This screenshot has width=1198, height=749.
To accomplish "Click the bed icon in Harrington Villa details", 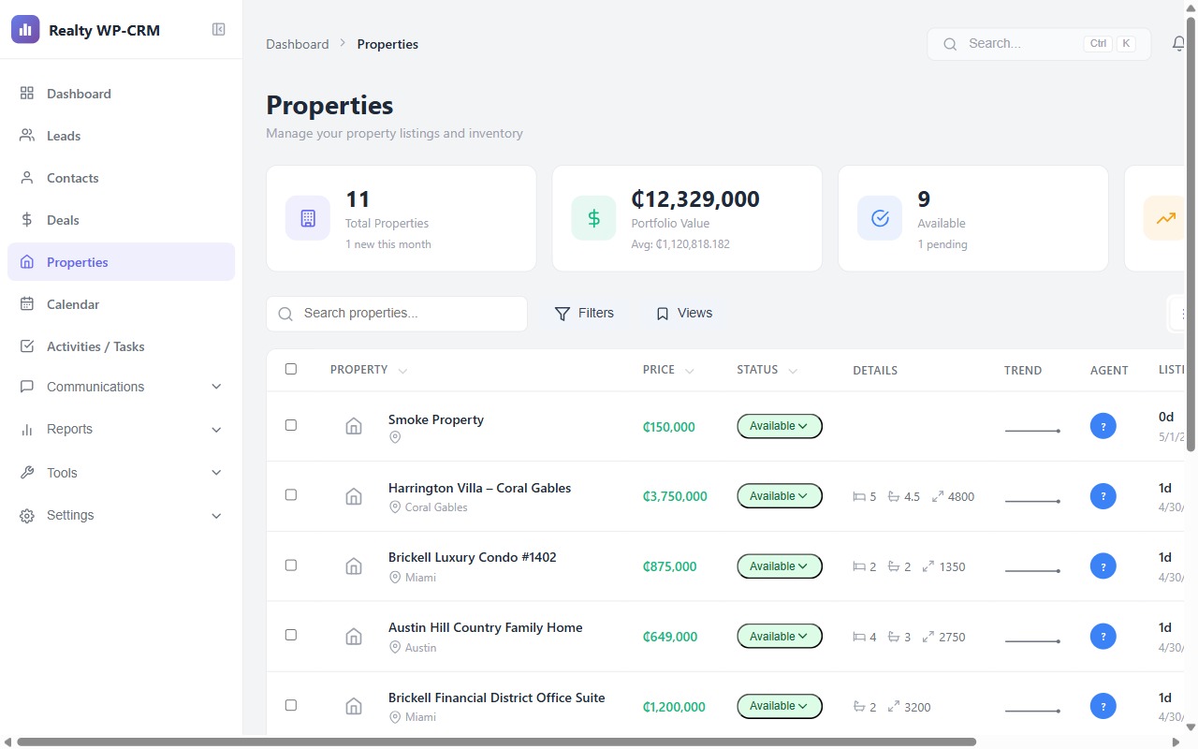I will point(859,497).
